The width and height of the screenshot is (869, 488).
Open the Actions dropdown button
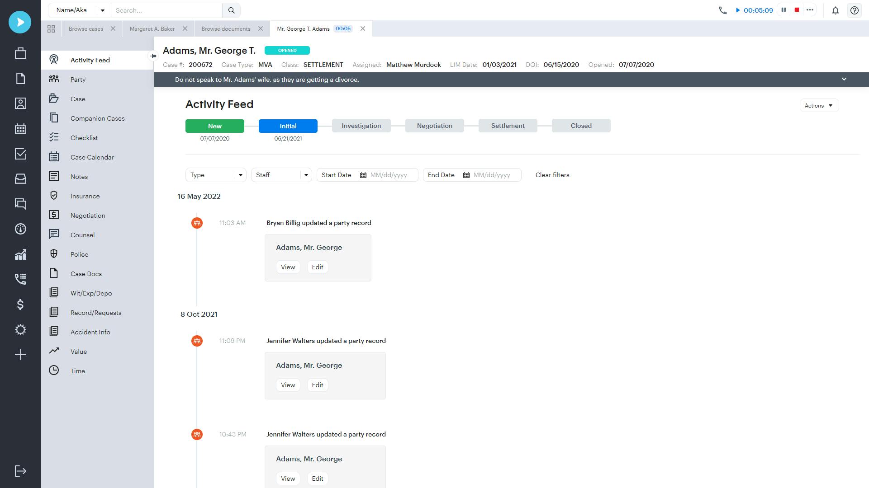coord(818,105)
